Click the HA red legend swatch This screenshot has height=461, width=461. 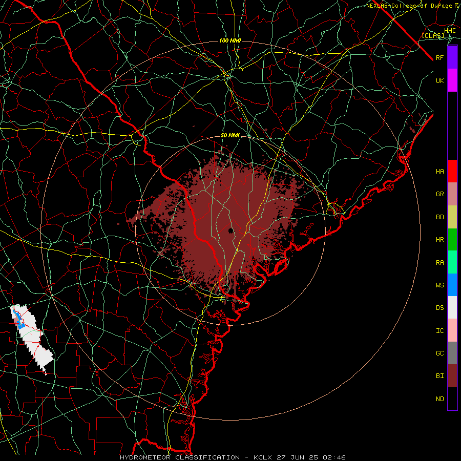[452, 171]
